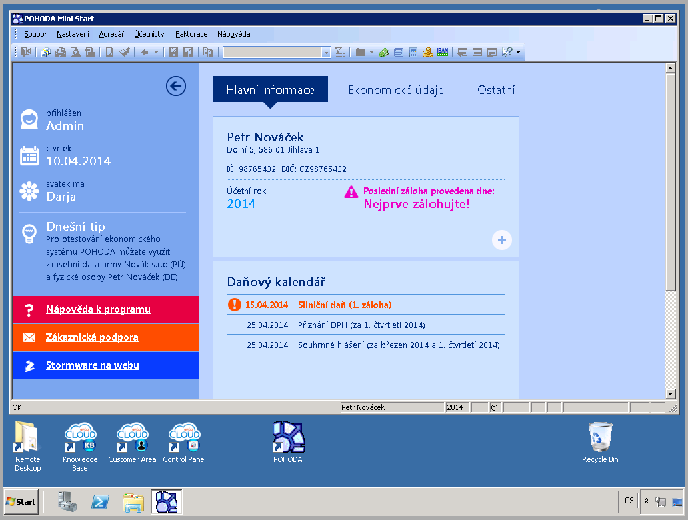Click the back arrow circle in sidebar
Image resolution: width=688 pixels, height=520 pixels.
(x=176, y=86)
